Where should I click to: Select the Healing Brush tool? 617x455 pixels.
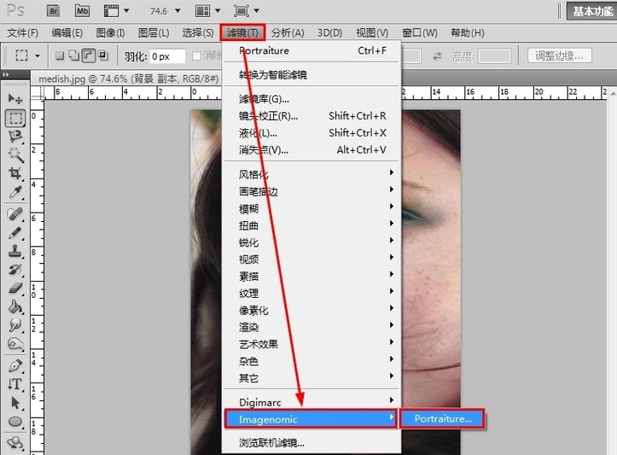tap(15, 213)
